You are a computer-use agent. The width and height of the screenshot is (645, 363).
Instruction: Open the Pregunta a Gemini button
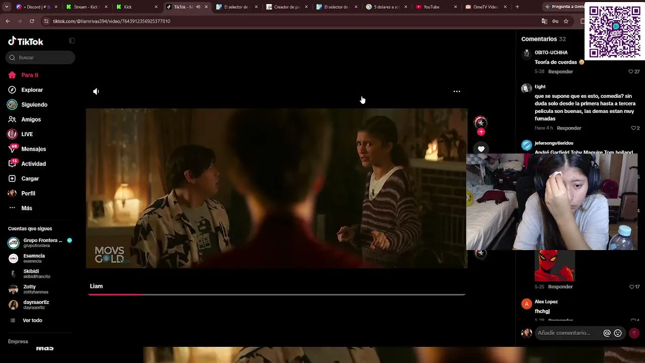563,7
